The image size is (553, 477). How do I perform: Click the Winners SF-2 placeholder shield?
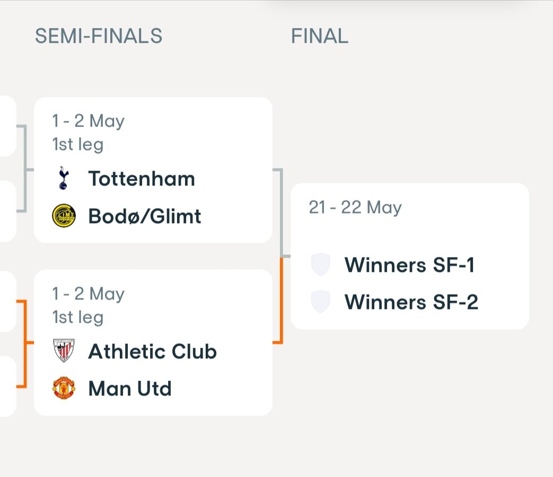(x=321, y=302)
